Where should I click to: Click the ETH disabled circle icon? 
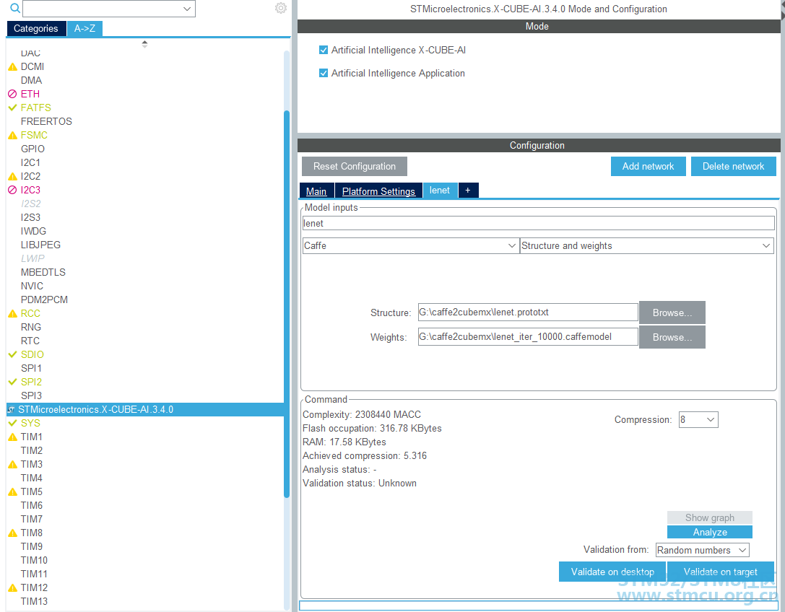coord(12,94)
